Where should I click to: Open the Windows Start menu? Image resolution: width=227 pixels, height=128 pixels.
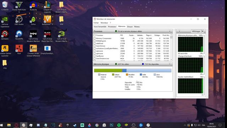pos(1,125)
